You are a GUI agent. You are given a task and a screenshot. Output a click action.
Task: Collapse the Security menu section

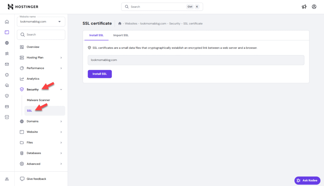(41, 90)
